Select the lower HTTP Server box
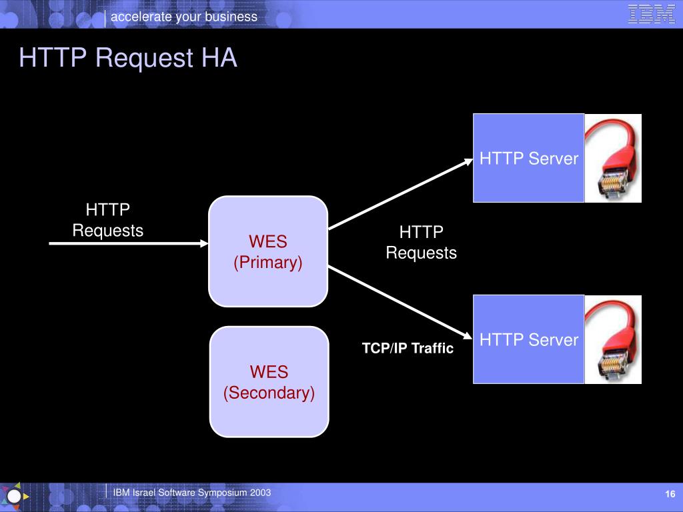The image size is (683, 512). pyautogui.click(x=528, y=339)
